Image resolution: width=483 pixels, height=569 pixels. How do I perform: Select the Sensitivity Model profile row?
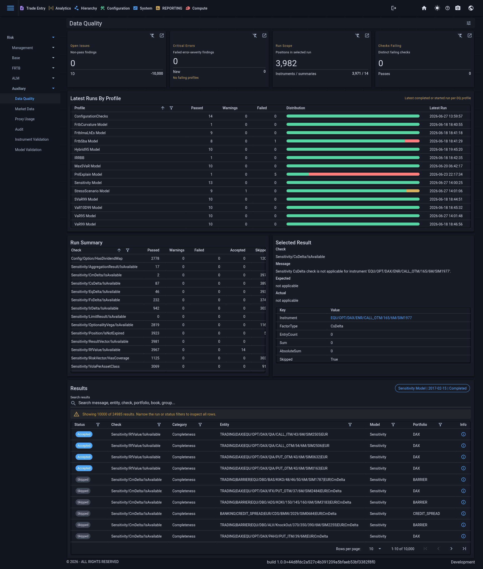(x=270, y=183)
